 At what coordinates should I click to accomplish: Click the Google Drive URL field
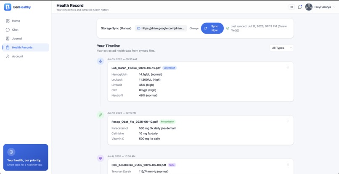click(161, 28)
